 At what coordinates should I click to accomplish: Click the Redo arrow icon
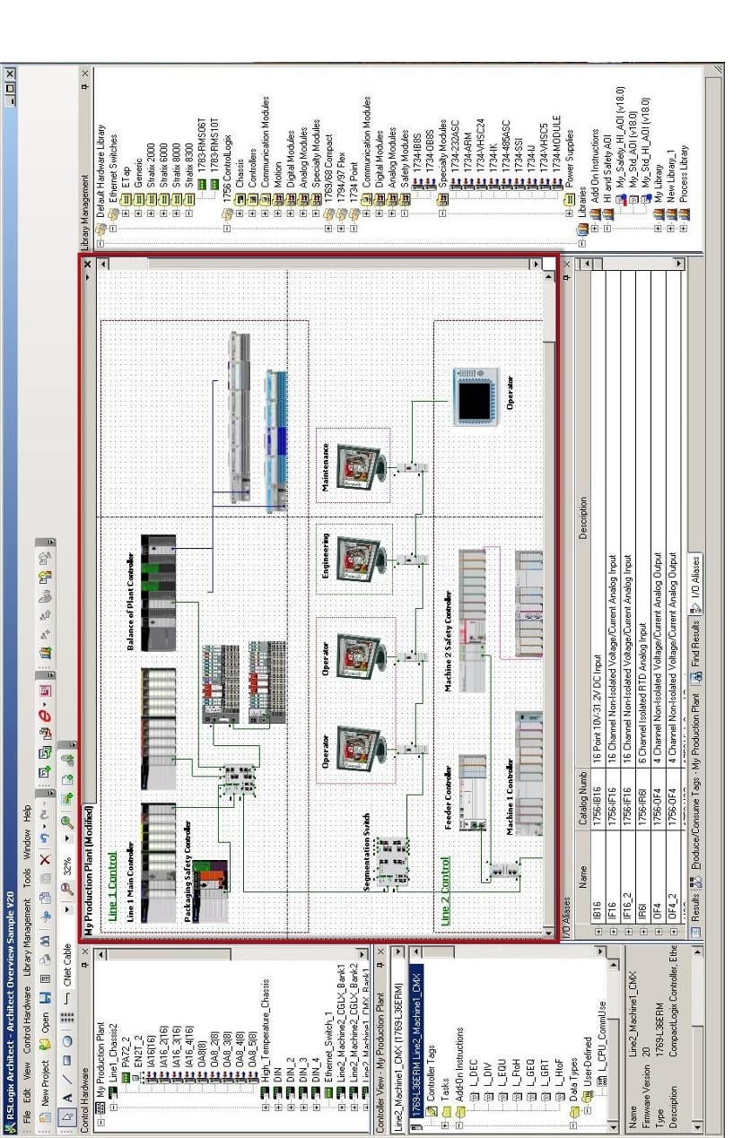pyautogui.click(x=45, y=814)
